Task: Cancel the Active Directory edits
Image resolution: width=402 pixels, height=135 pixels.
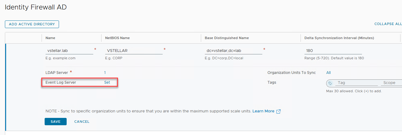Action: pyautogui.click(x=82, y=122)
